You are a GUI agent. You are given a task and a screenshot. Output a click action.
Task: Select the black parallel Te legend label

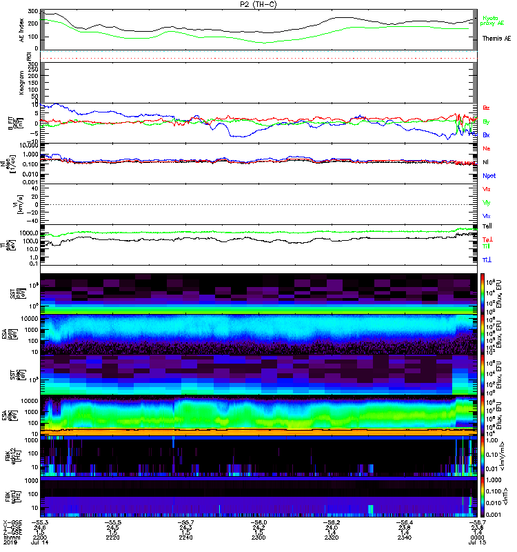pos(487,226)
